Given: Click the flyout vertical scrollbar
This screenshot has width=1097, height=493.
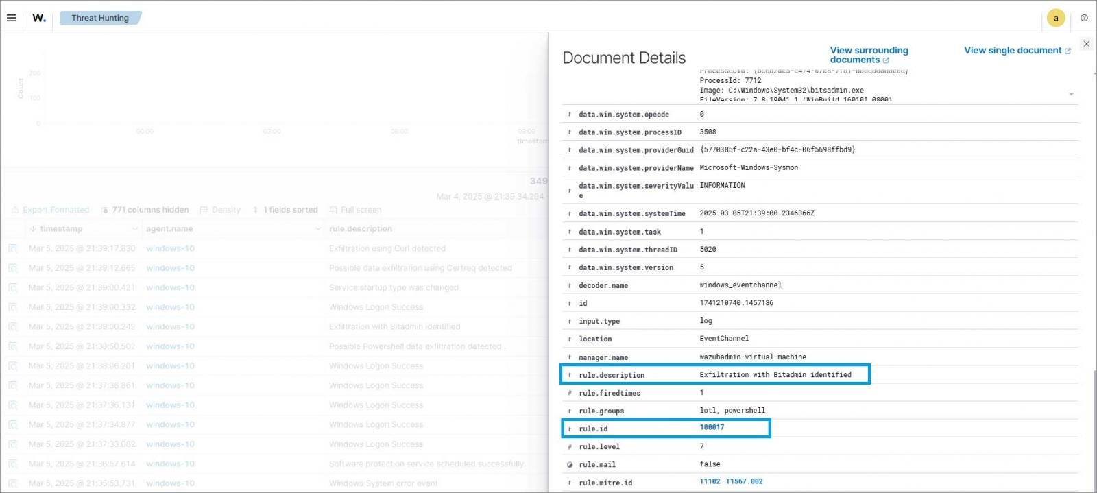Looking at the screenshot, I should [x=1094, y=431].
